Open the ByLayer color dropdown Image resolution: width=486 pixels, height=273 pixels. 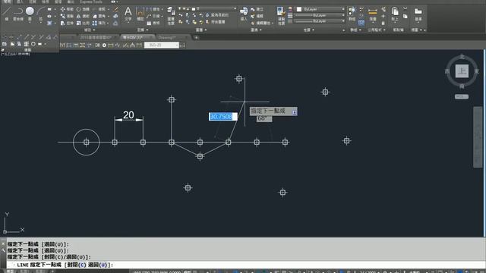342,9
